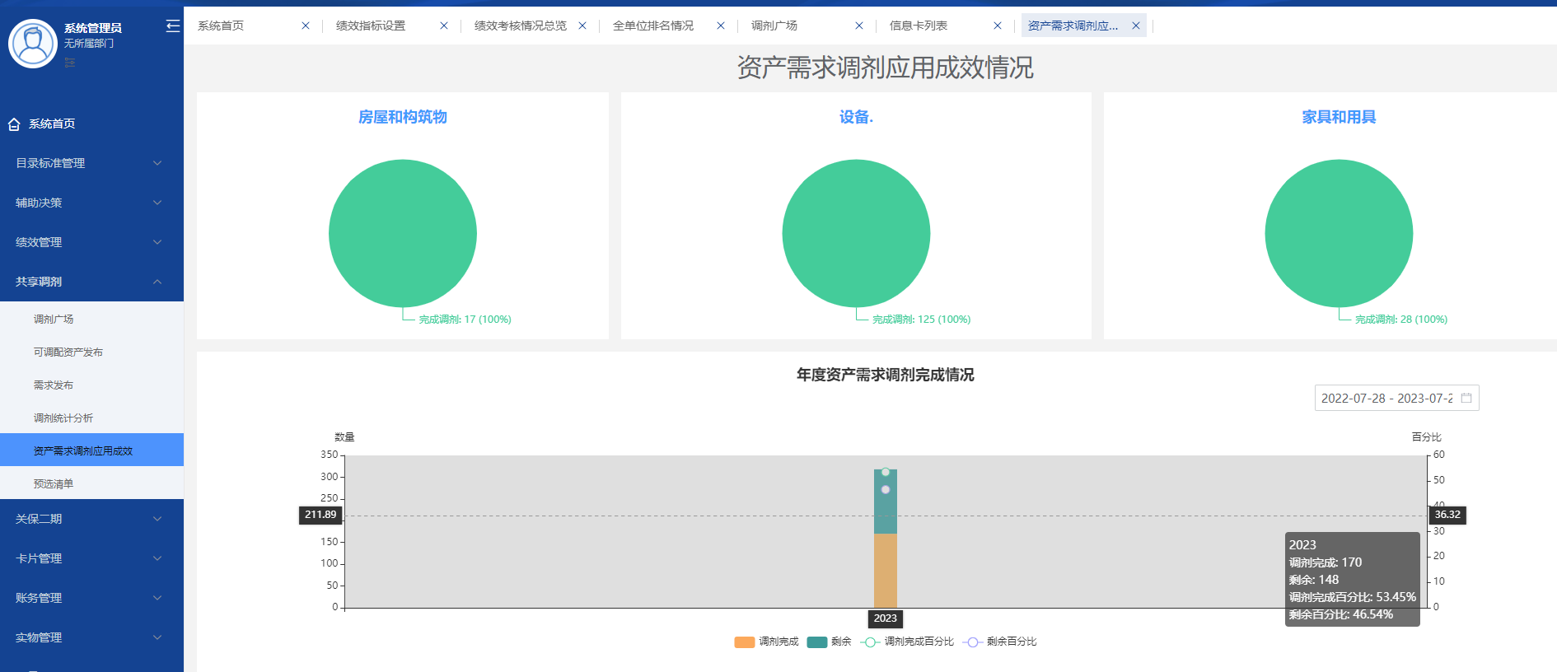This screenshot has height=672, width=1557.
Task: Click the 年度资产需求调剂完成情况 chart title
Action: click(886, 375)
